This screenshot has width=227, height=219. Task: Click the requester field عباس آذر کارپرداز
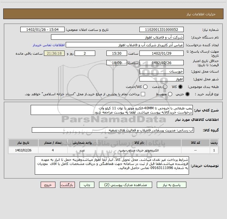pyautogui.click(x=125, y=45)
